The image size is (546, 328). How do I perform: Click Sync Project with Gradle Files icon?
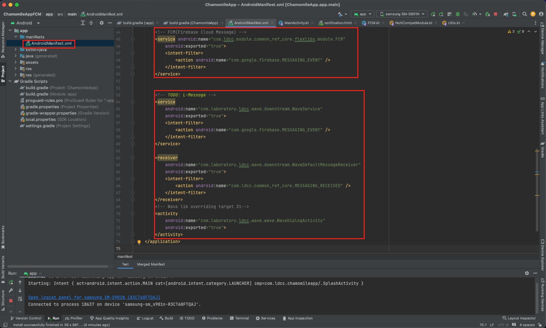click(x=506, y=14)
